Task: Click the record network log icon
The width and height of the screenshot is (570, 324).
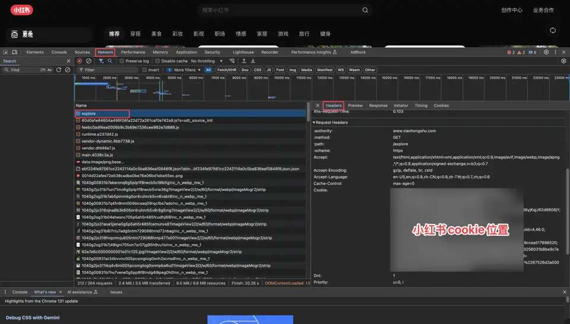Action: coord(79,61)
